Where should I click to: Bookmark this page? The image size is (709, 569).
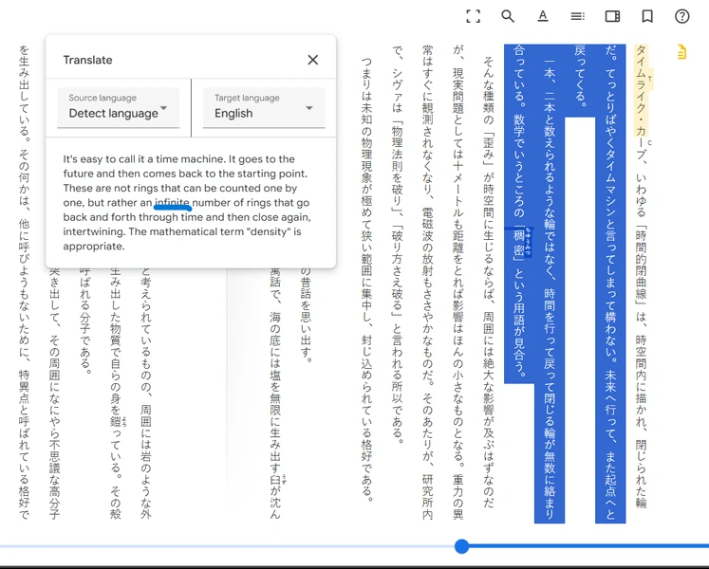coord(647,17)
